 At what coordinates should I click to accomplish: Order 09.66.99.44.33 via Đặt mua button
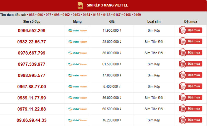tap(190, 120)
